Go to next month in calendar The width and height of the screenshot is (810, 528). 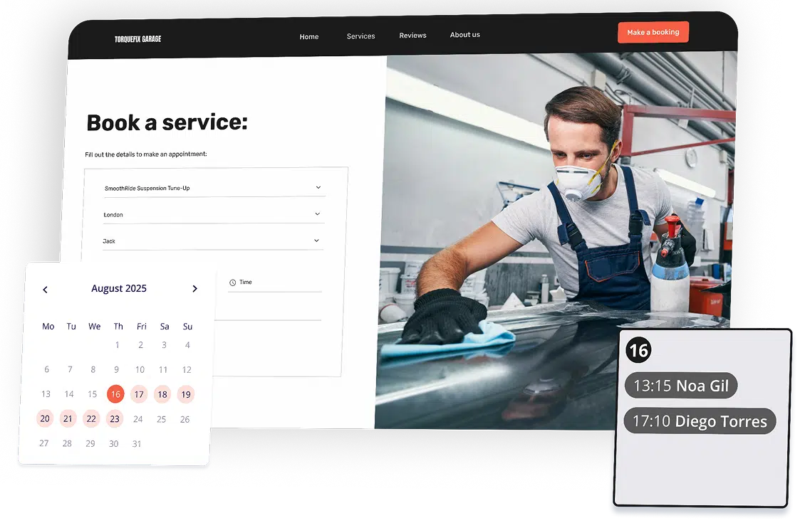click(194, 288)
